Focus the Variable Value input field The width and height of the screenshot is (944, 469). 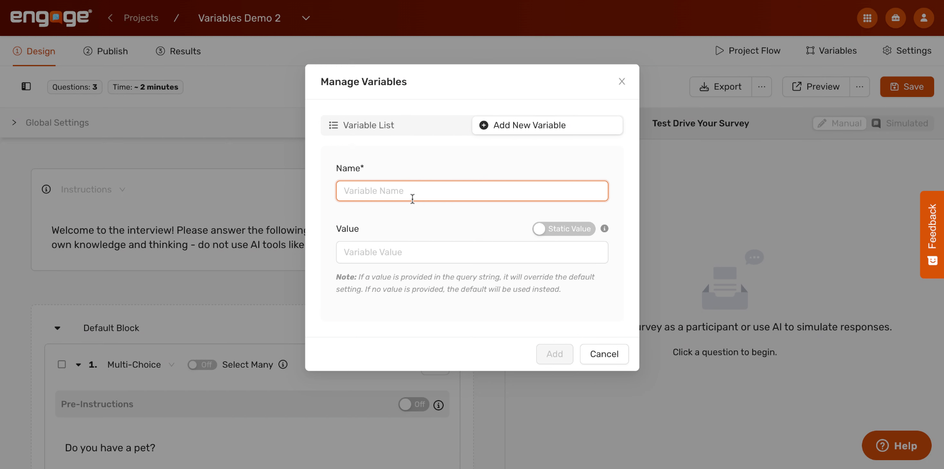[472, 252]
